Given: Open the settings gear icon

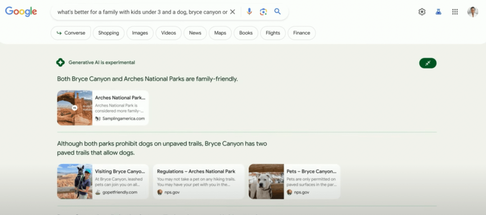Looking at the screenshot, I should (x=422, y=12).
